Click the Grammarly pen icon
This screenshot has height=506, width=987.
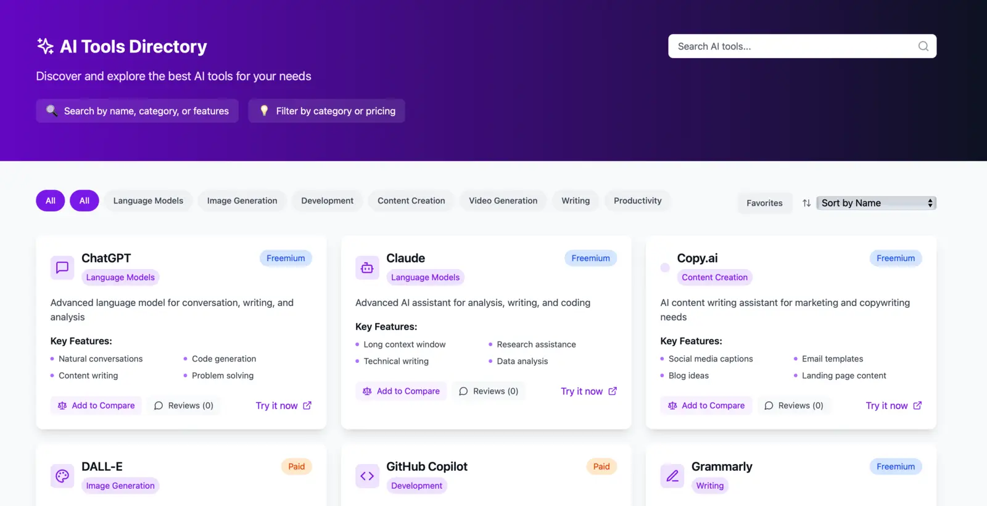point(672,476)
